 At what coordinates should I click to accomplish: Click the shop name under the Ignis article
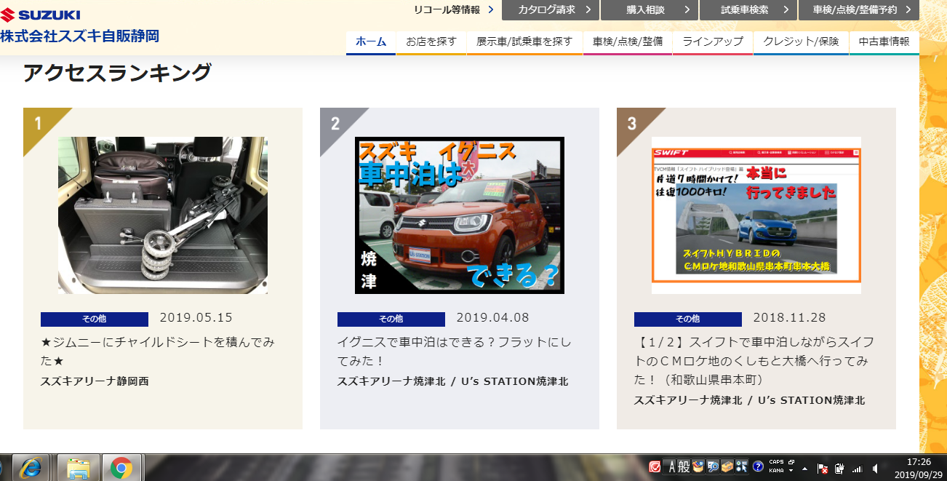[x=452, y=381]
